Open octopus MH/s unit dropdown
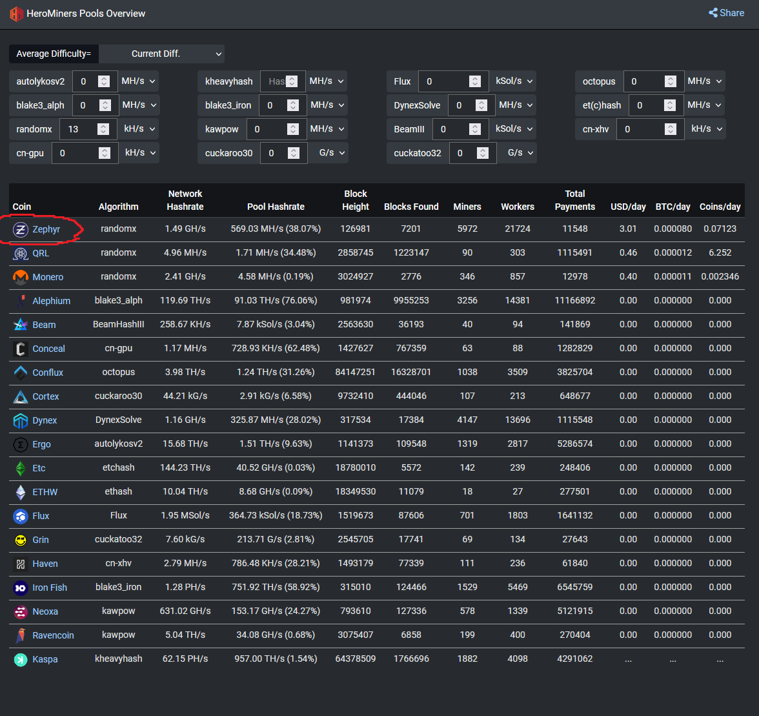The width and height of the screenshot is (759, 716). pyautogui.click(x=705, y=81)
